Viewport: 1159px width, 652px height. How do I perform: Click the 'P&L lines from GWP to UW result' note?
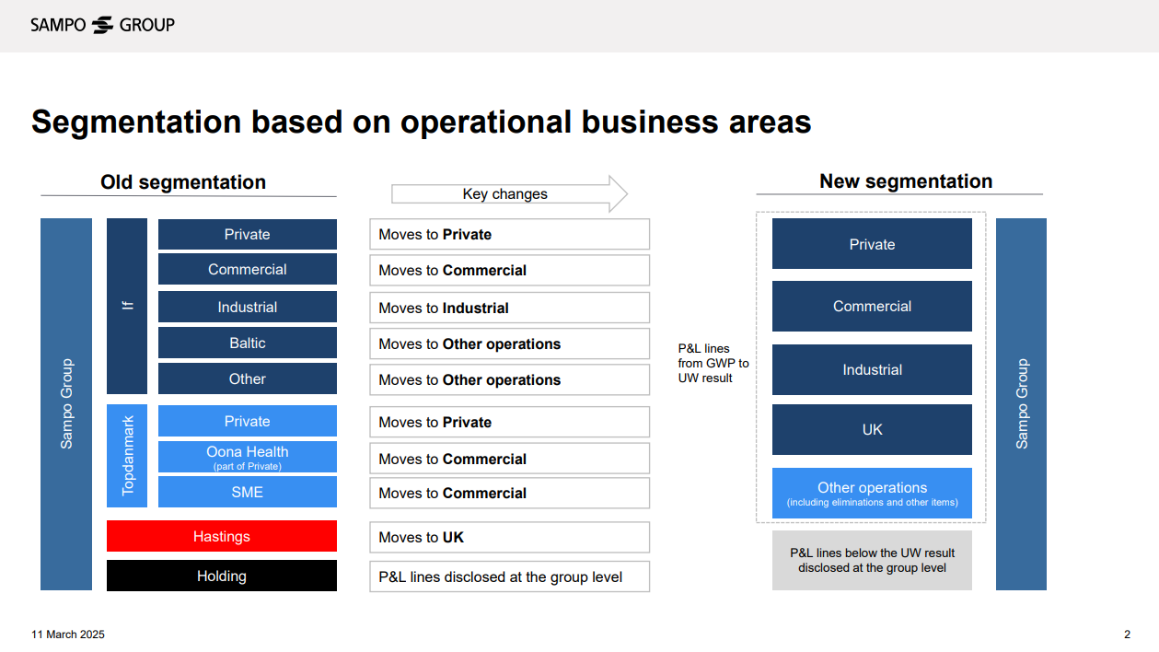coord(713,363)
